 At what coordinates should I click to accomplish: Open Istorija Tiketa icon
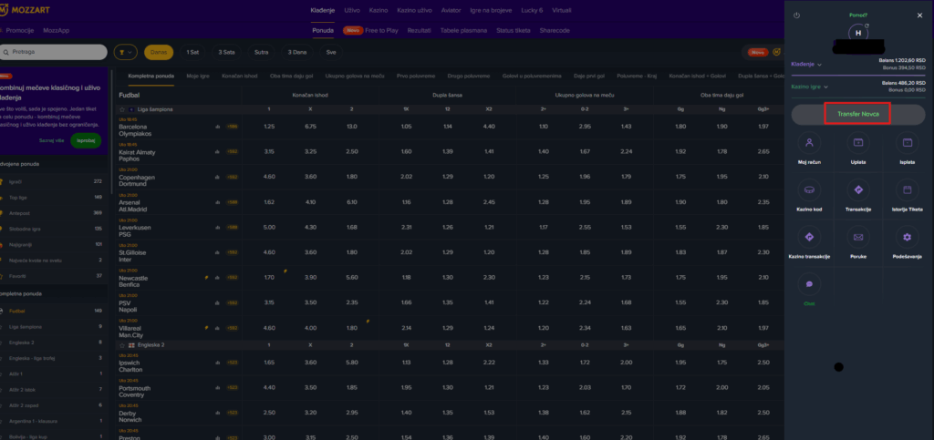tap(906, 190)
